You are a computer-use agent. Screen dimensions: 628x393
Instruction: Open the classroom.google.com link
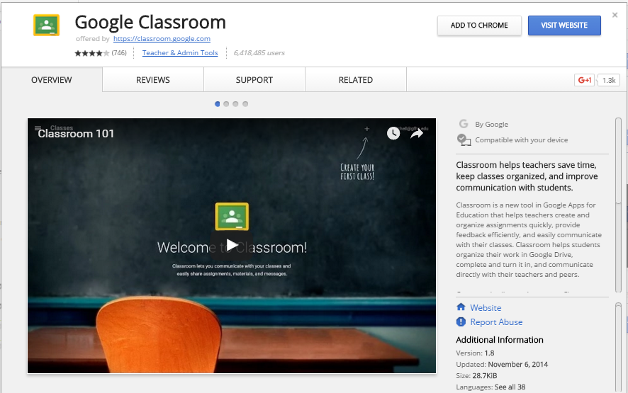click(162, 38)
